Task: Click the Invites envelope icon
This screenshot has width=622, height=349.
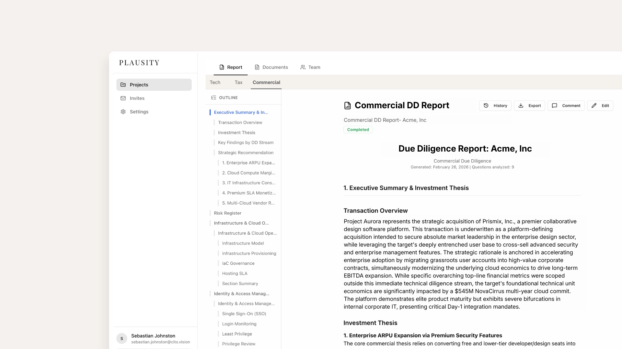Action: (123, 98)
